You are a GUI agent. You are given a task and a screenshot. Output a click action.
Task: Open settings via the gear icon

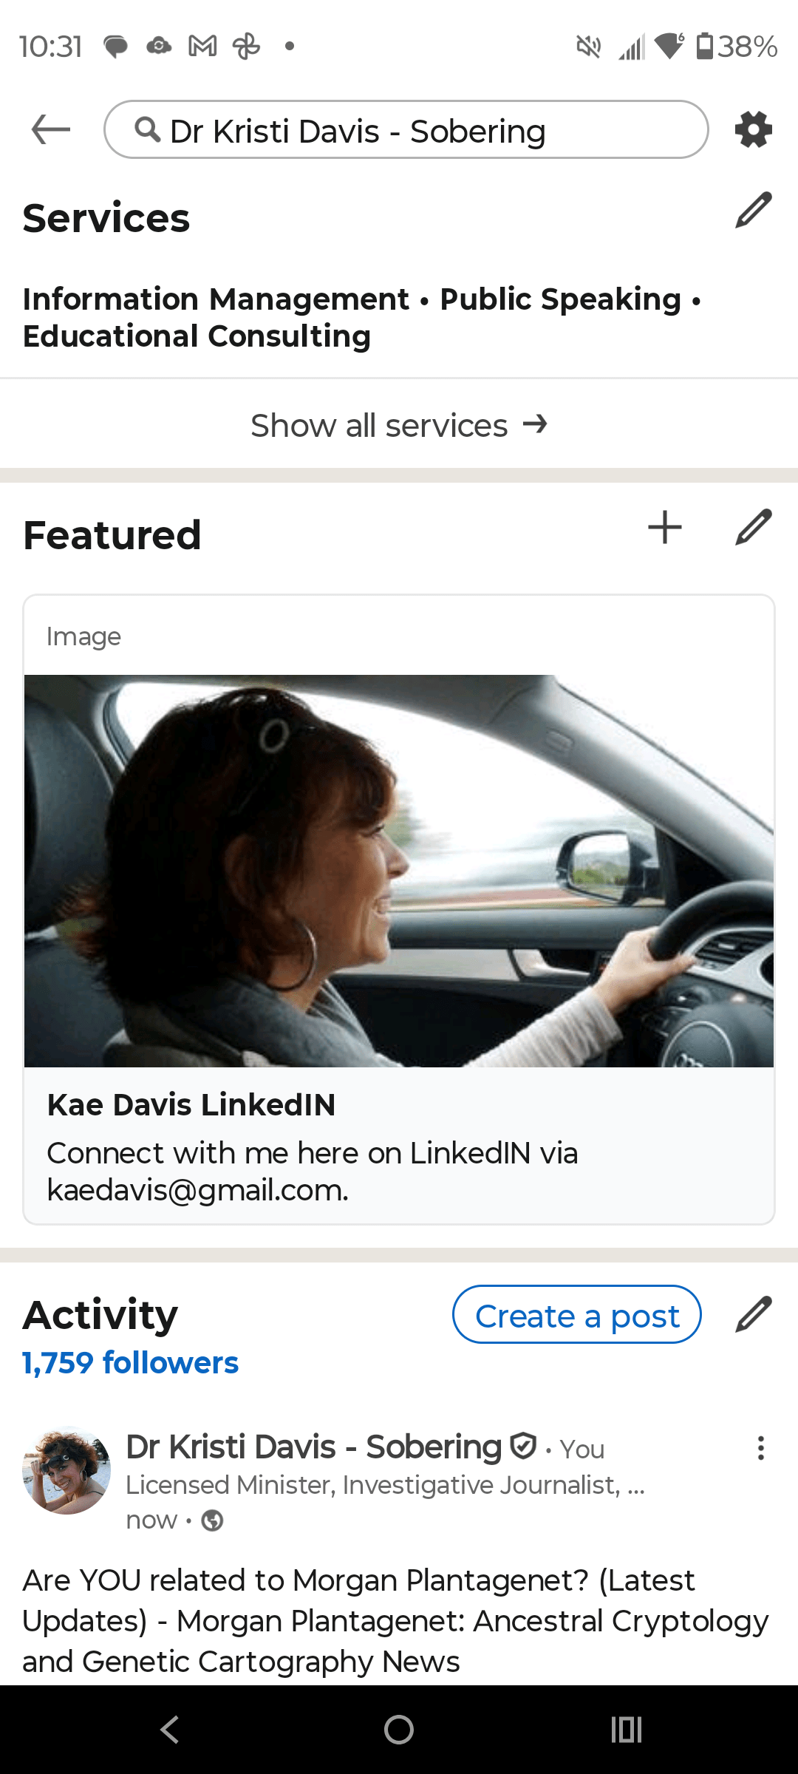pos(753,130)
